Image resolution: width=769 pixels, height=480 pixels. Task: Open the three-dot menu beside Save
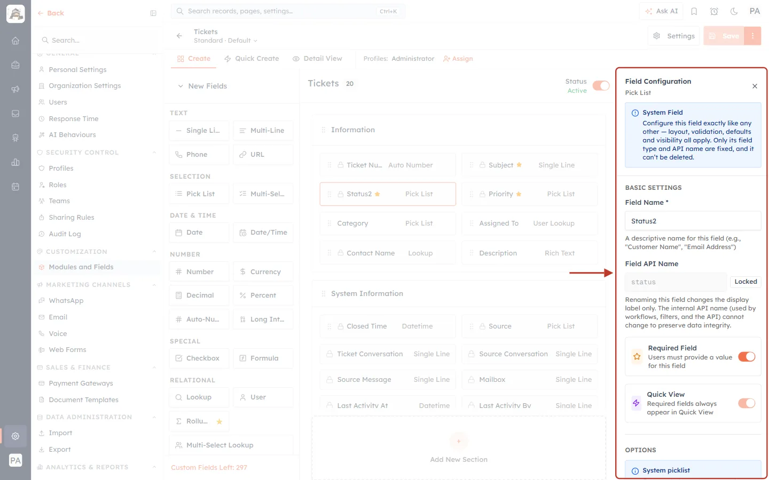[x=752, y=36]
